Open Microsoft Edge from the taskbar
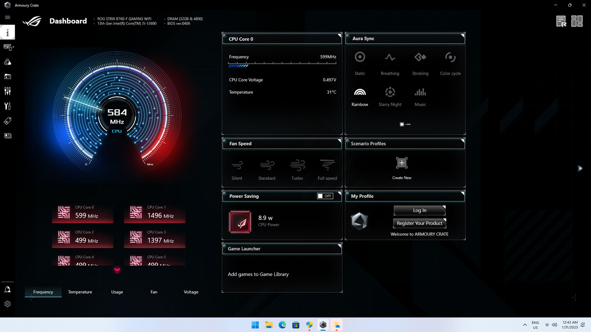 282,325
